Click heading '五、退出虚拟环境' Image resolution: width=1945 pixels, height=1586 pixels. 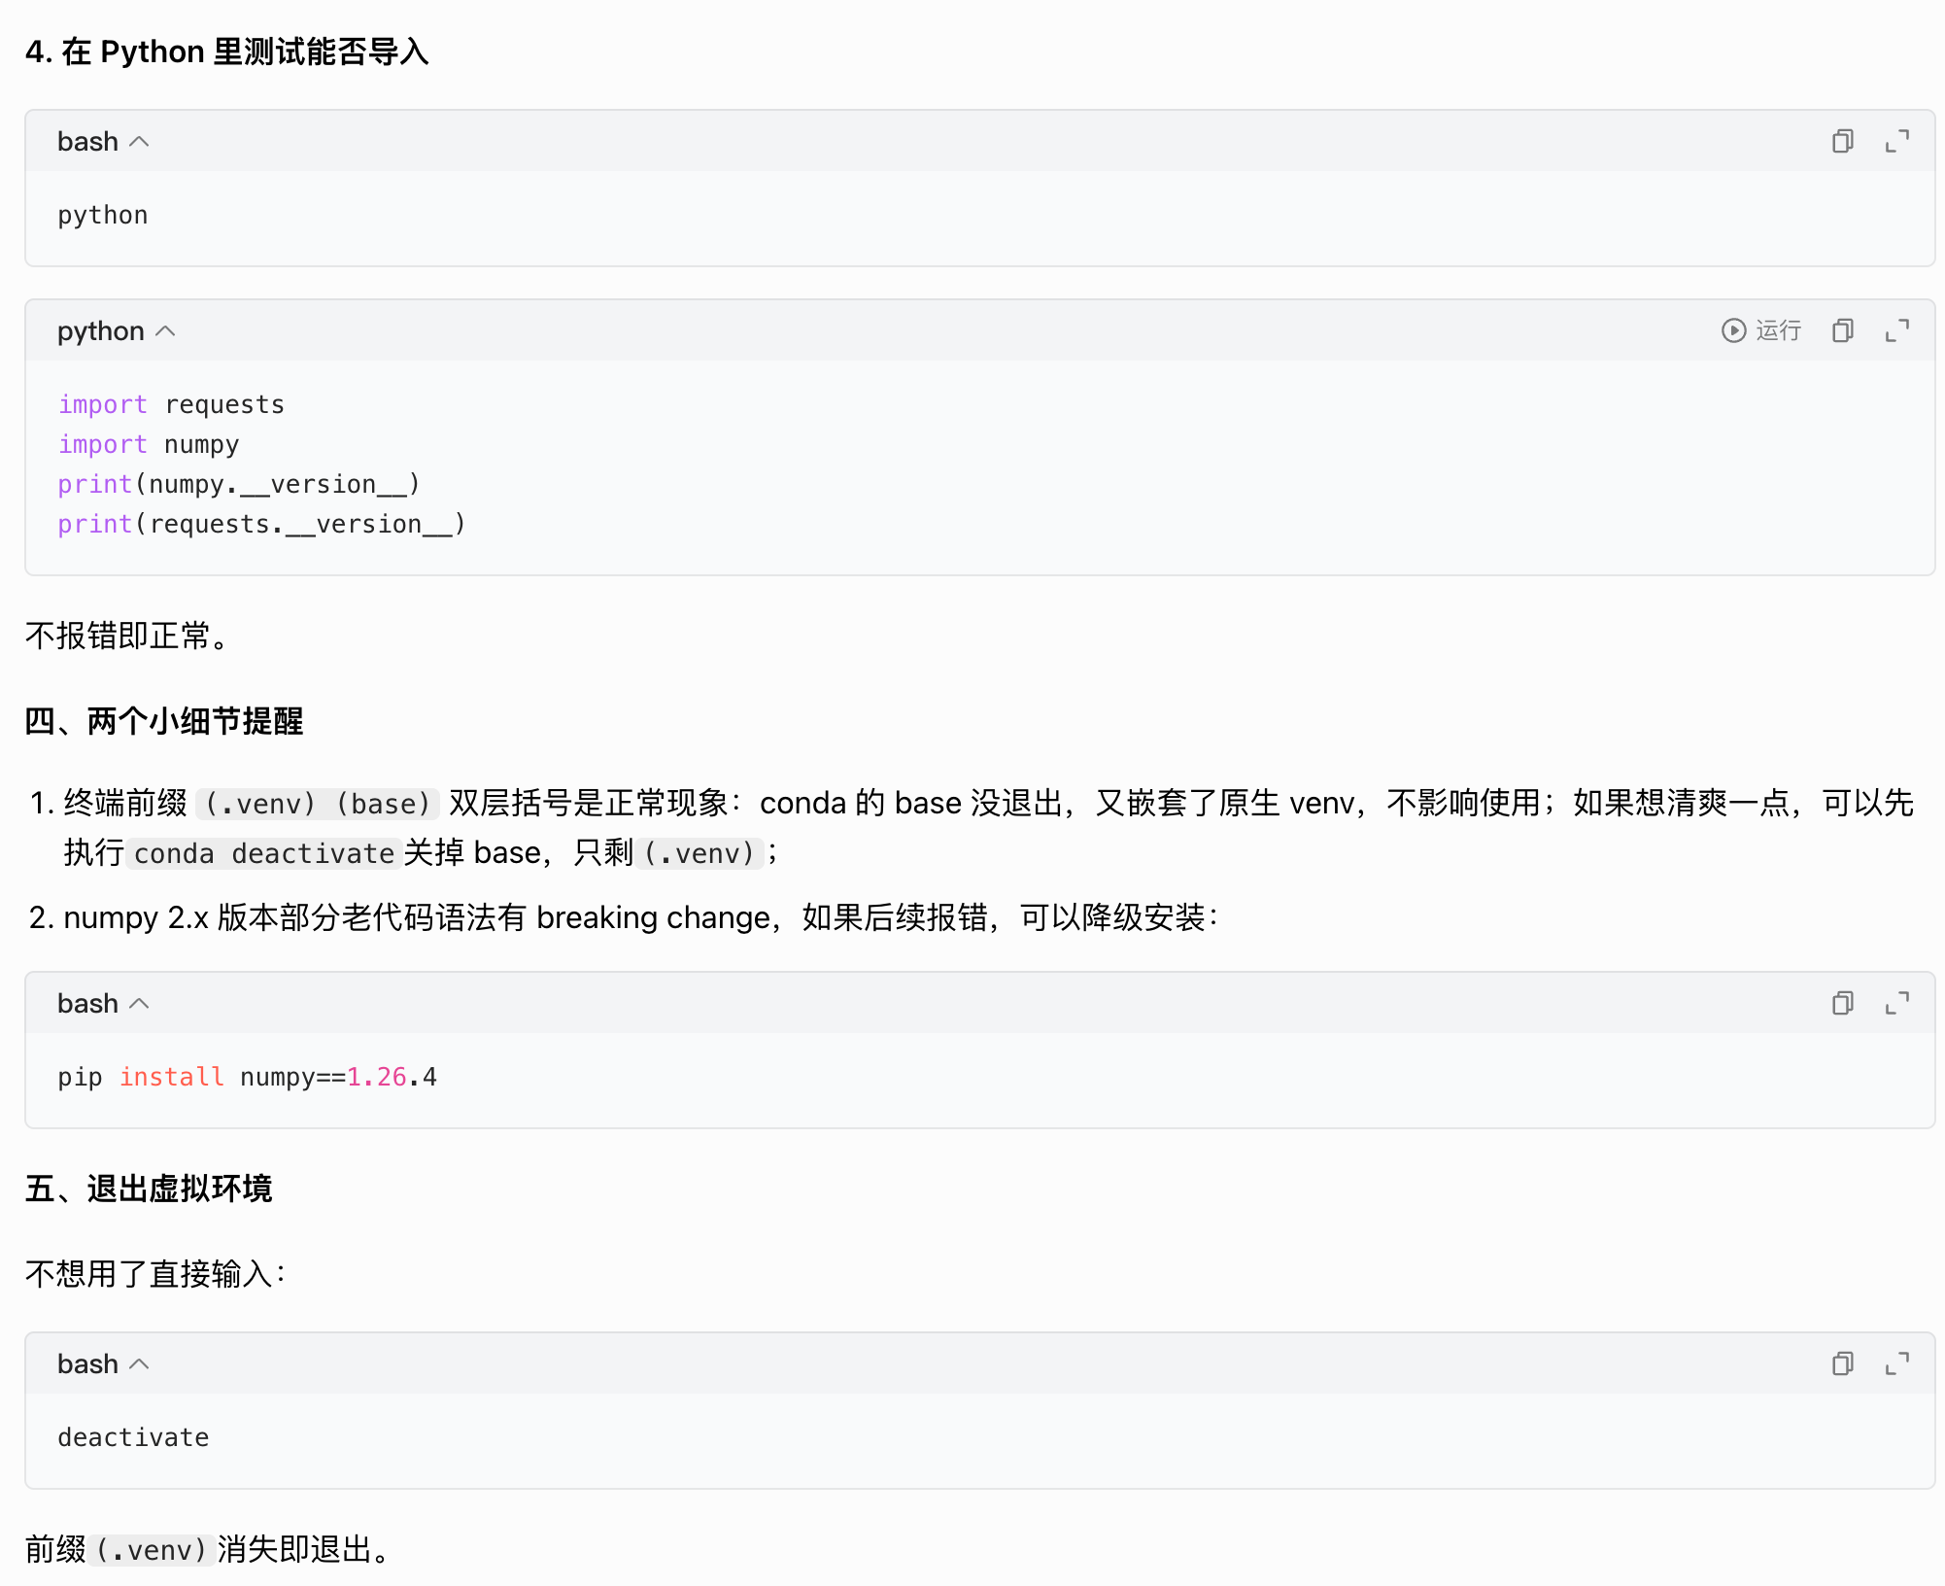click(x=149, y=1189)
